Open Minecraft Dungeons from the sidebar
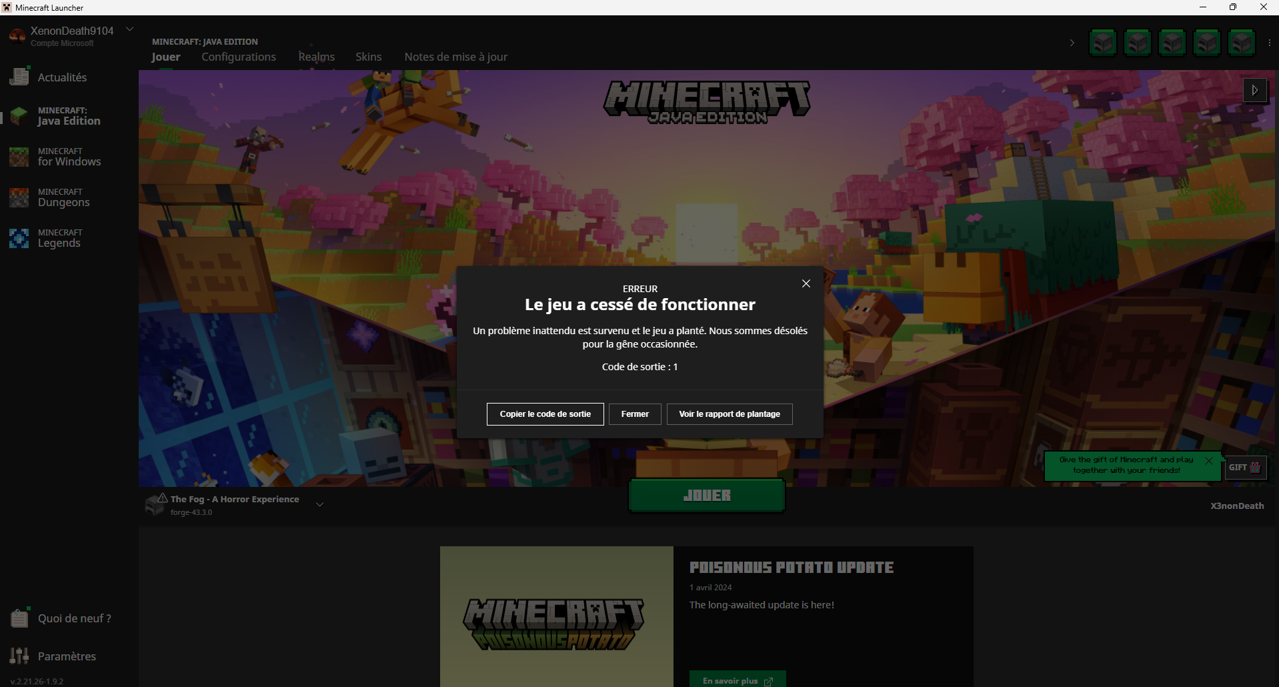Image resolution: width=1279 pixels, height=687 pixels. 50,197
